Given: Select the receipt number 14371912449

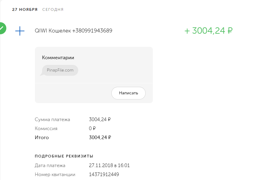Looking at the screenshot, I should pos(104,175).
